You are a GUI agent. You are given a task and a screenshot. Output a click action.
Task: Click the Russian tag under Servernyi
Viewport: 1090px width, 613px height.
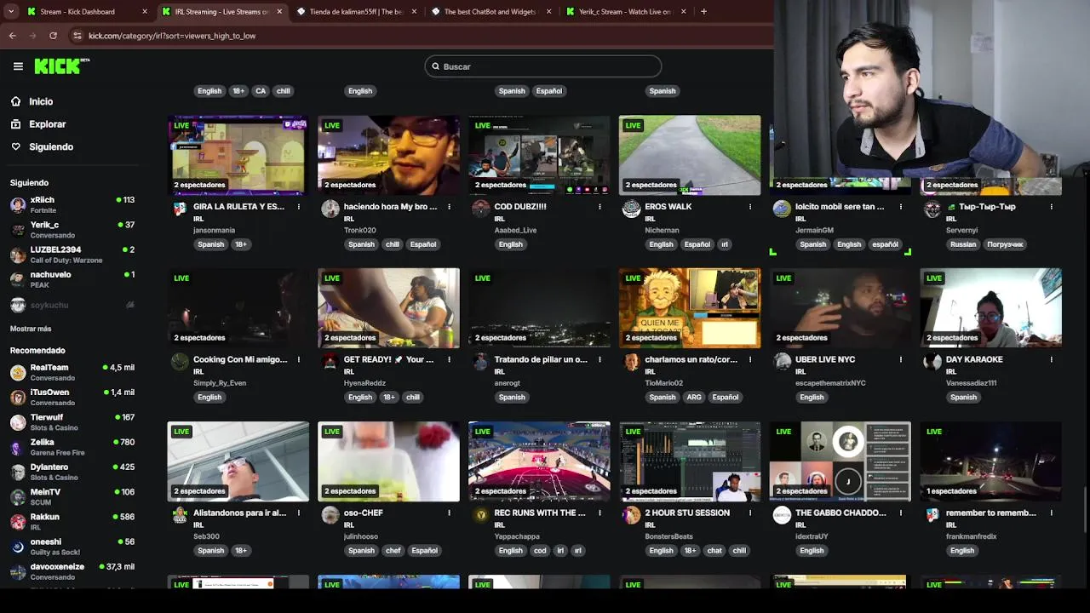click(963, 244)
